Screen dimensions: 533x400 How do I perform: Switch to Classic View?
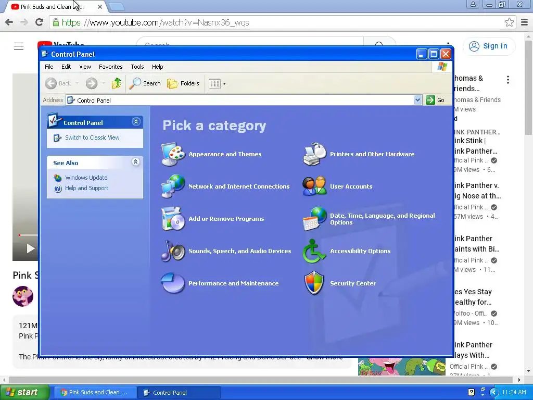click(x=92, y=137)
